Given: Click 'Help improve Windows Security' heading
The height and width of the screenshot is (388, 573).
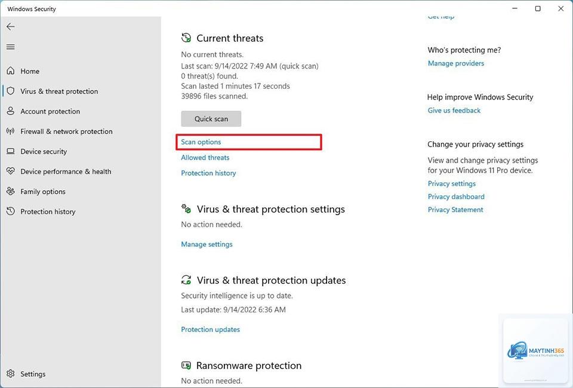Looking at the screenshot, I should pyautogui.click(x=480, y=97).
